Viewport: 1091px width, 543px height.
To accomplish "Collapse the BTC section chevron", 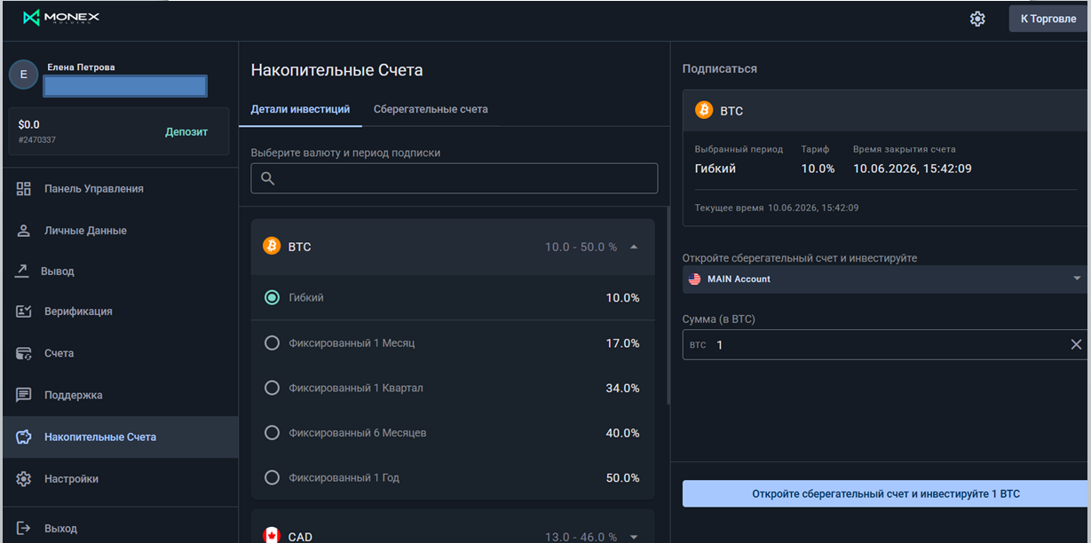I will tap(633, 247).
